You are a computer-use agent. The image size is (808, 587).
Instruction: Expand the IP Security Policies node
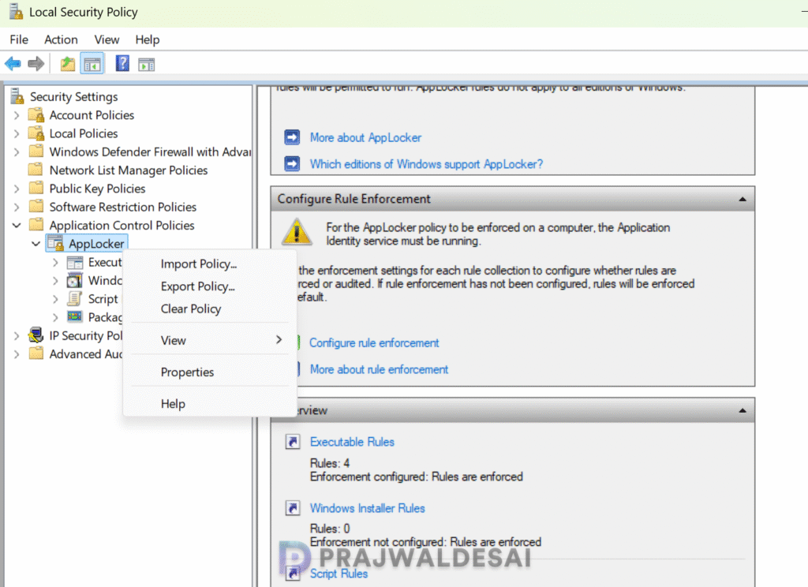[17, 336]
